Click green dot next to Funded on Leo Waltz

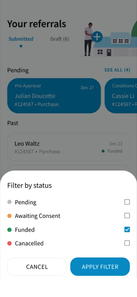(103, 151)
